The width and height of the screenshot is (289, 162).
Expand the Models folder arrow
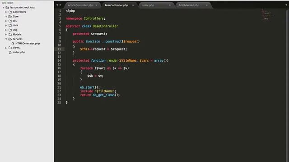tap(6, 35)
